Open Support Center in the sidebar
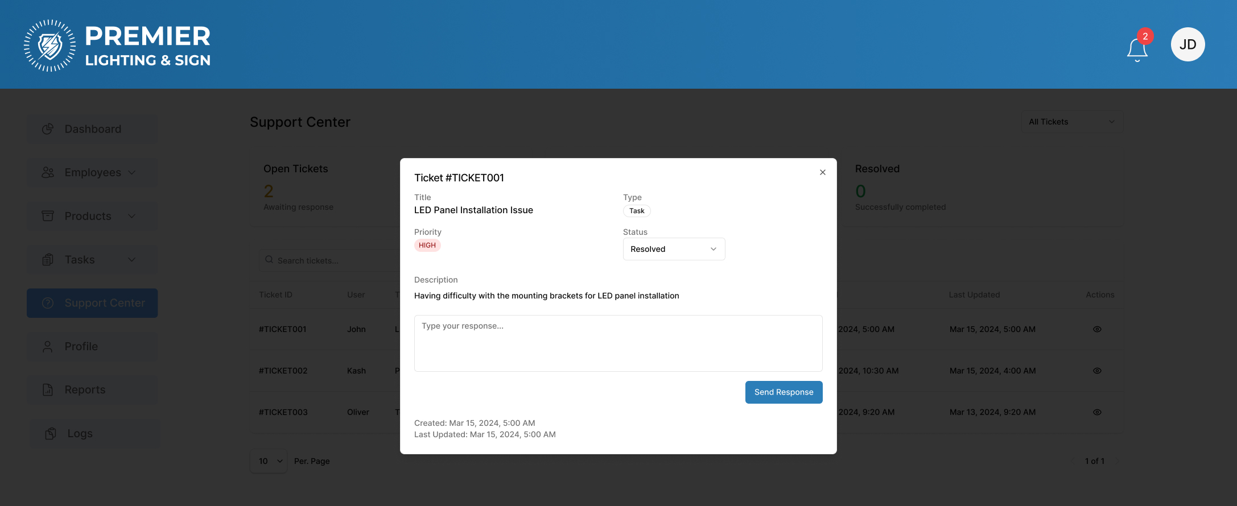 (x=92, y=303)
